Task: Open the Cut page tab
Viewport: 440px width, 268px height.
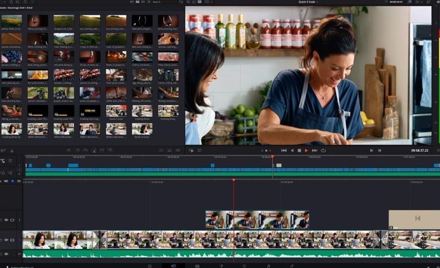Action: [173, 266]
